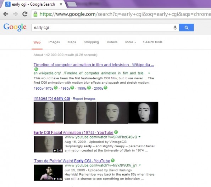Reload the page with refresh icon
This screenshot has width=211, height=187.
(x=25, y=14)
